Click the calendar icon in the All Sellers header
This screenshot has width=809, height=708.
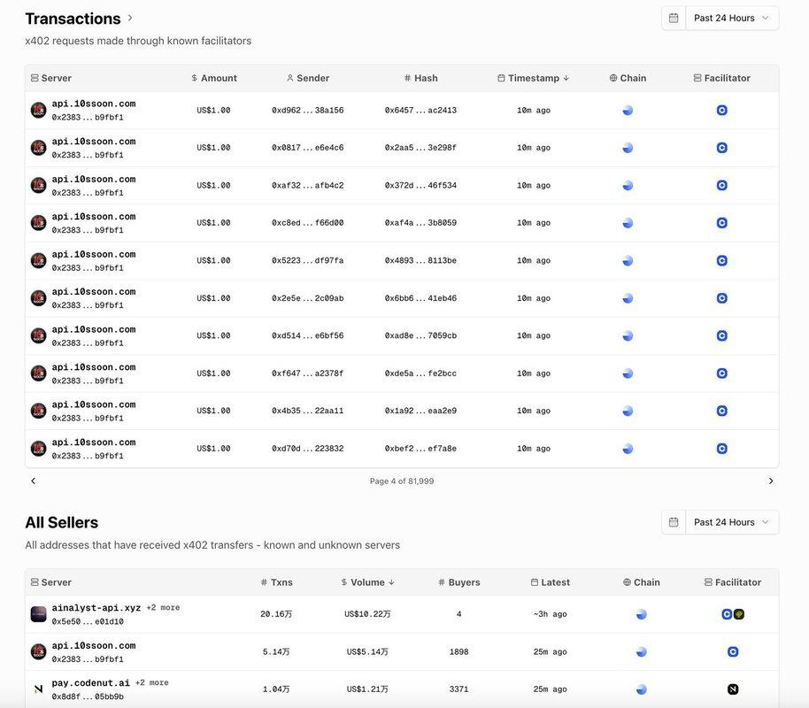(674, 522)
